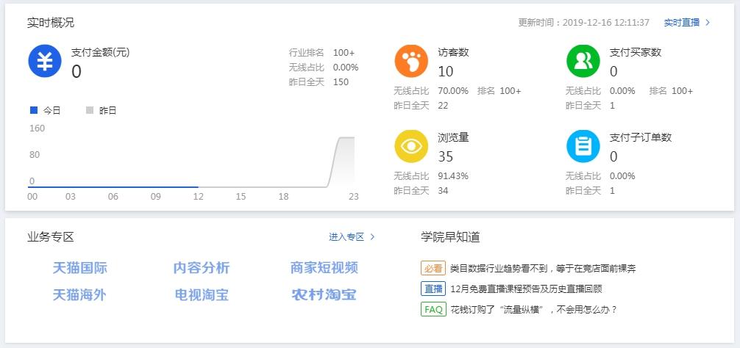Click the blue 直播 tag
The width and height of the screenshot is (740, 348).
(433, 289)
